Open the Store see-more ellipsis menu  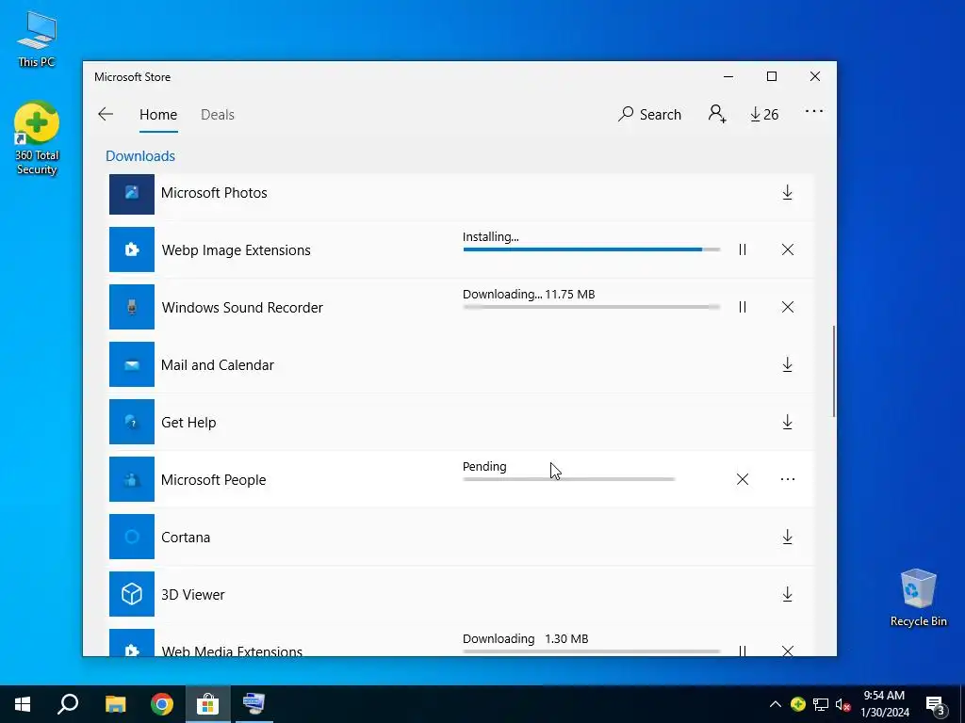click(x=813, y=111)
